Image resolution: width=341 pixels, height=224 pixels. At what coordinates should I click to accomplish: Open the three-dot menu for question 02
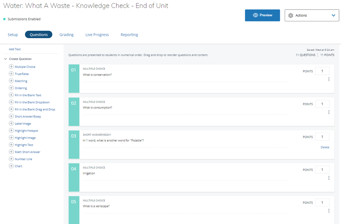coord(329,112)
